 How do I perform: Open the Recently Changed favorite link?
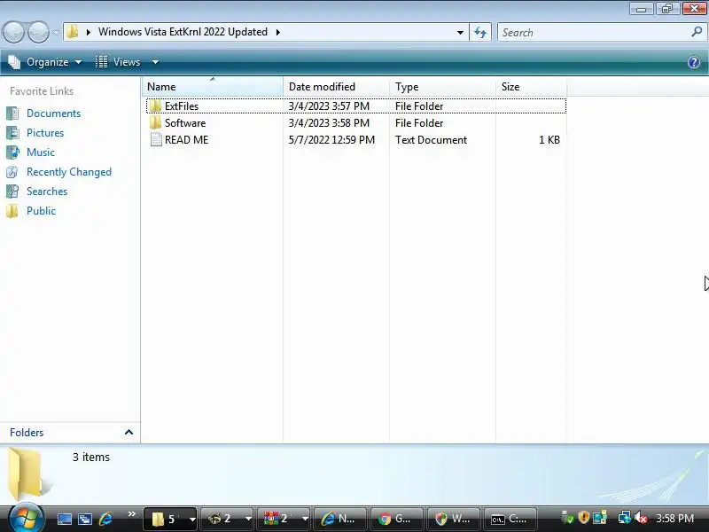click(69, 172)
